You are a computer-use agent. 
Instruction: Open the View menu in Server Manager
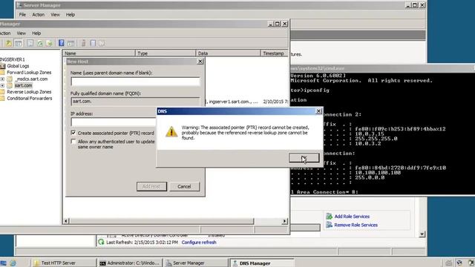[x=55, y=15]
